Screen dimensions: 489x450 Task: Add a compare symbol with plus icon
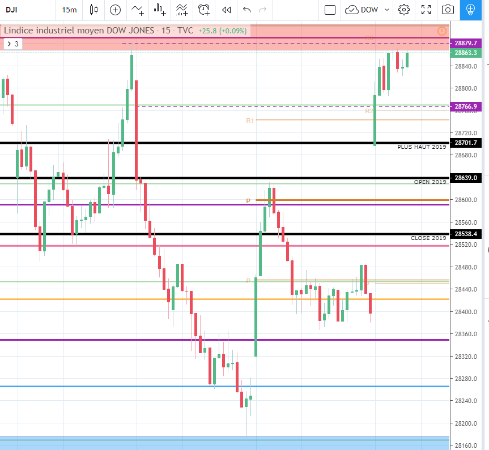115,10
